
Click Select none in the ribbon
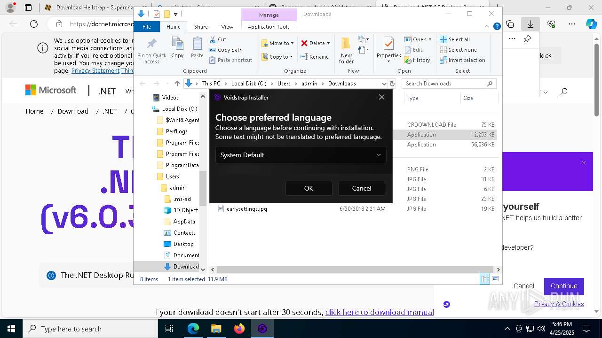459,50
